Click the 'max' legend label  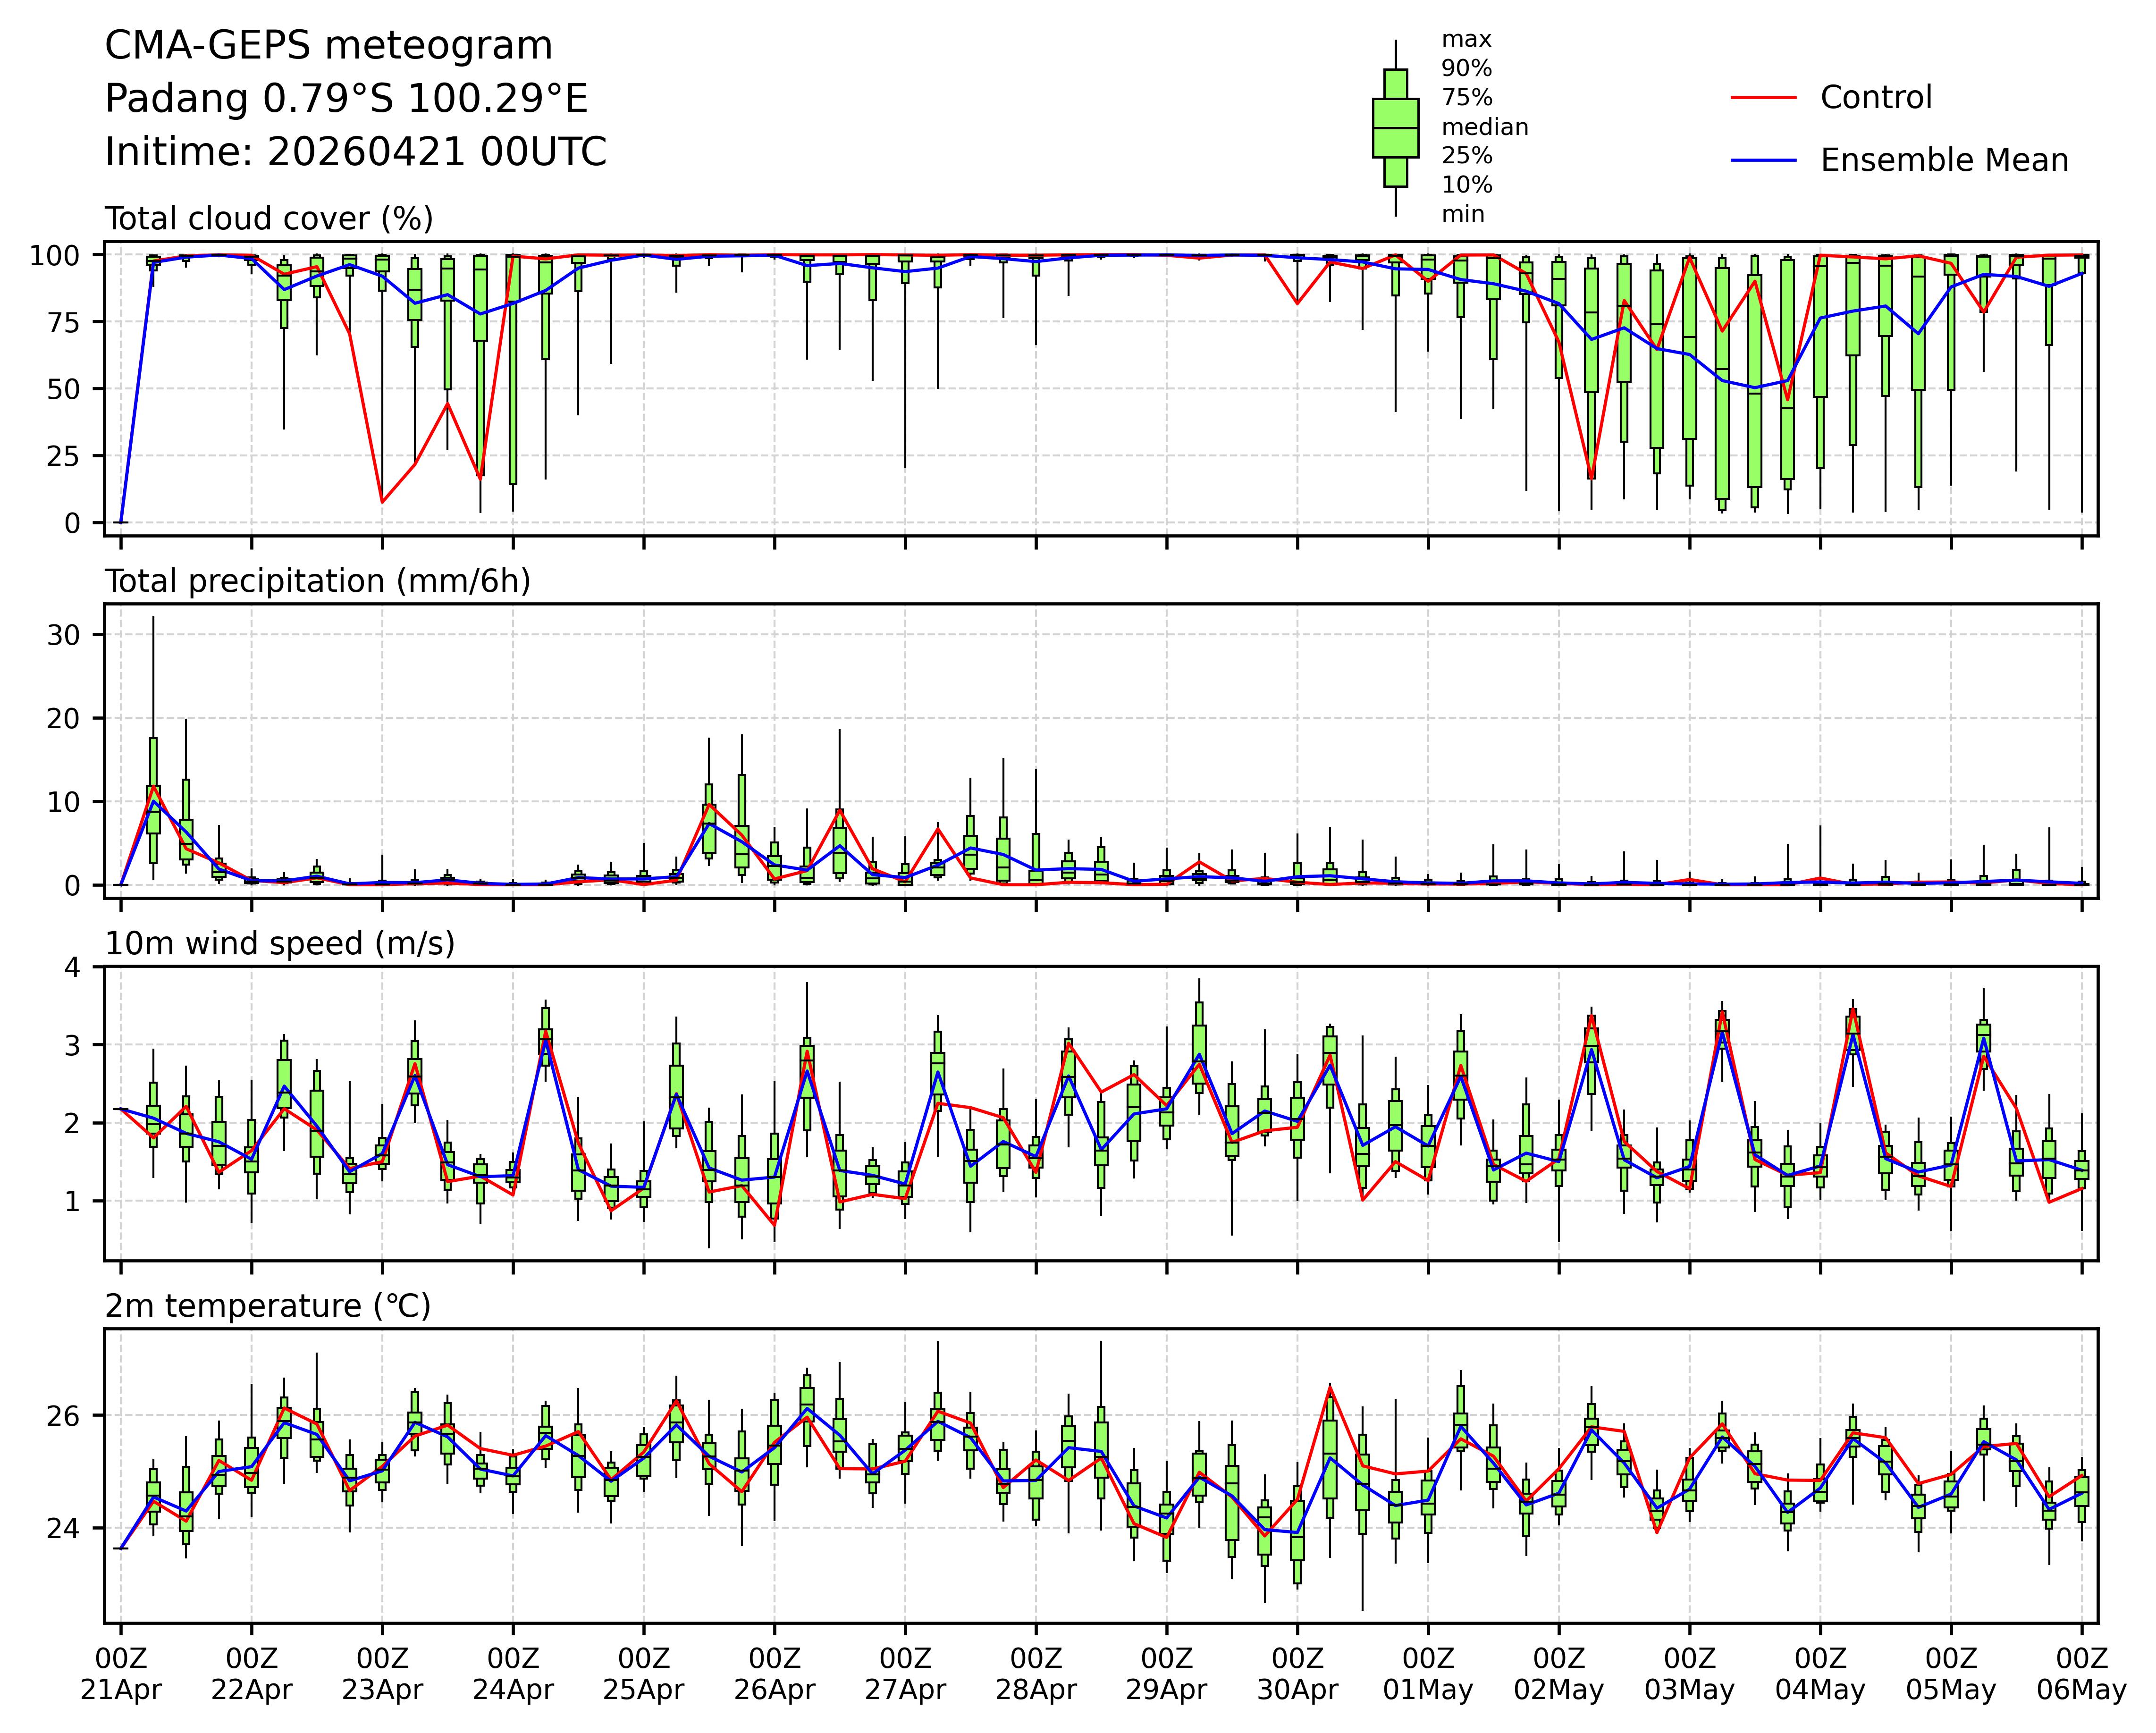click(1466, 40)
